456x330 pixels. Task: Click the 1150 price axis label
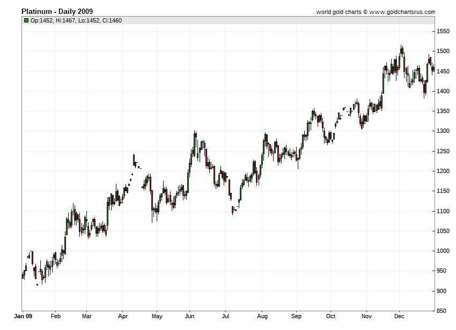pyautogui.click(x=443, y=191)
